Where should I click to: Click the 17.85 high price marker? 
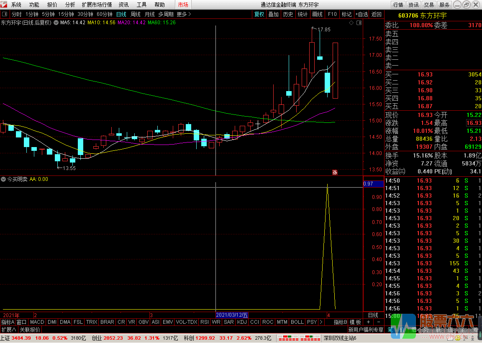(x=323, y=30)
